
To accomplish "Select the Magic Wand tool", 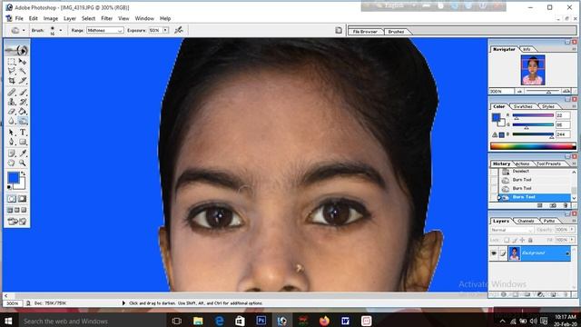I will [23, 71].
